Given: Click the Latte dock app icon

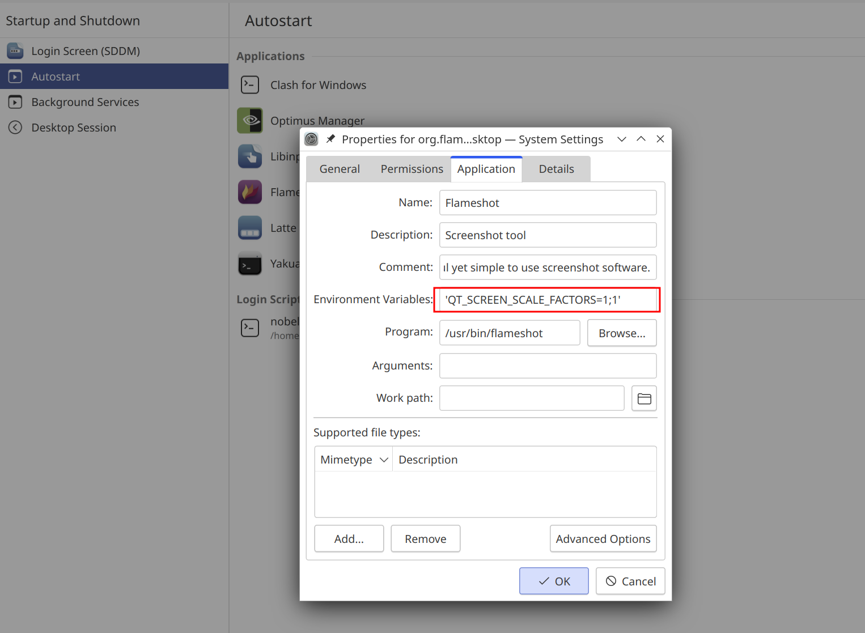Looking at the screenshot, I should click(x=250, y=228).
